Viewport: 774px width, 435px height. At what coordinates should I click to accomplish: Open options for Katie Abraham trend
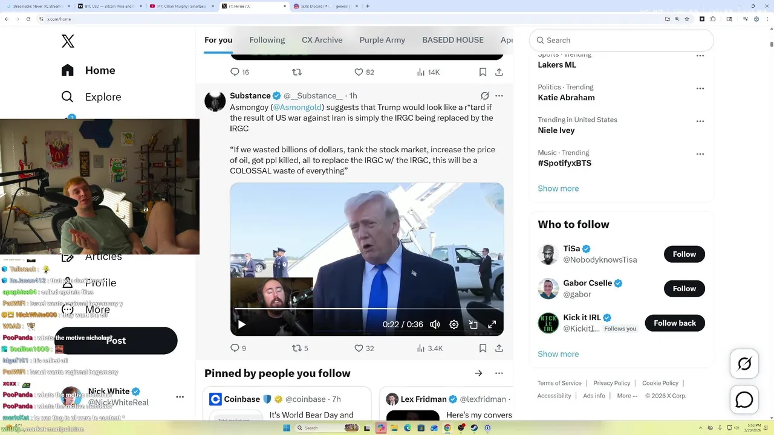coord(700,88)
